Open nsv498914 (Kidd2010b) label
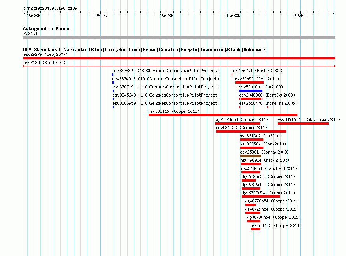Image resolution: width=346 pixels, height=256 pixels. point(265,160)
